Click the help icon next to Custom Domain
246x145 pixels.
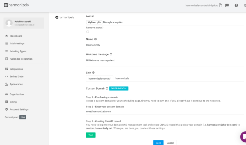107,88
